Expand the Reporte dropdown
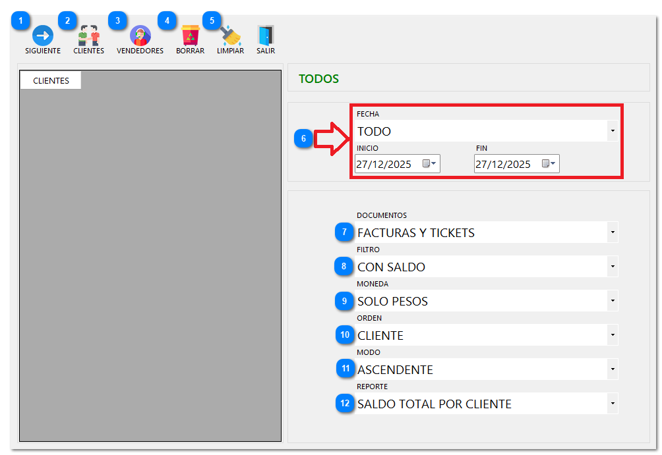 click(x=613, y=404)
